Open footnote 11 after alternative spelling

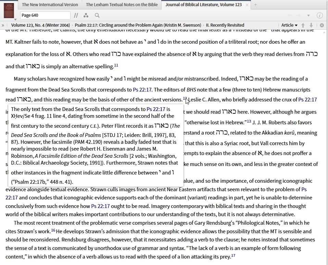pos(116,65)
